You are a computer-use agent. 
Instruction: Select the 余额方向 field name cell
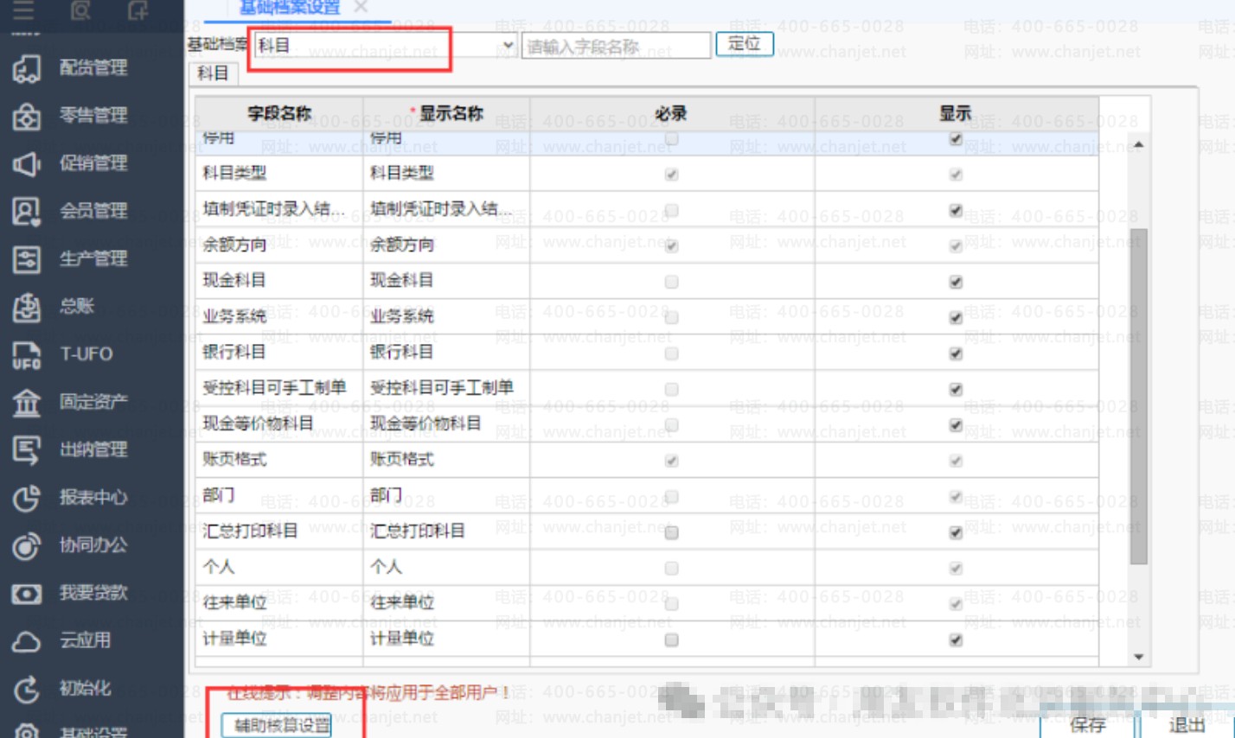[x=279, y=245]
